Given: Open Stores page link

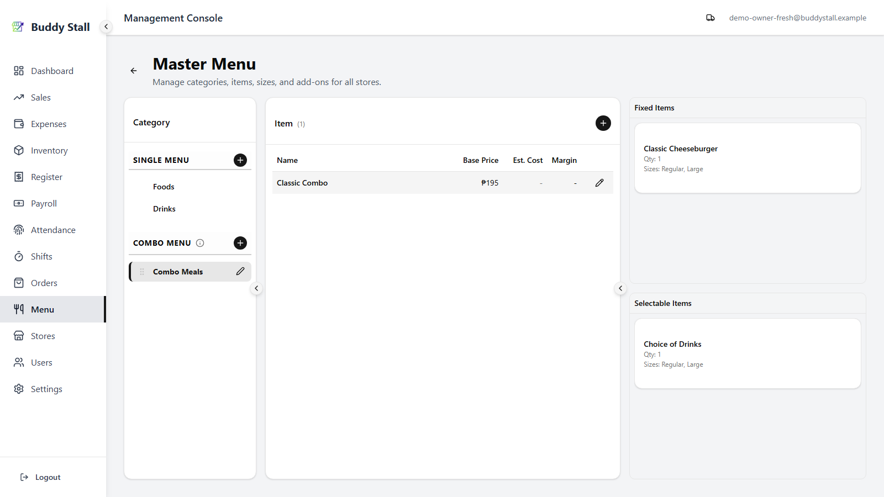Looking at the screenshot, I should pyautogui.click(x=52, y=336).
